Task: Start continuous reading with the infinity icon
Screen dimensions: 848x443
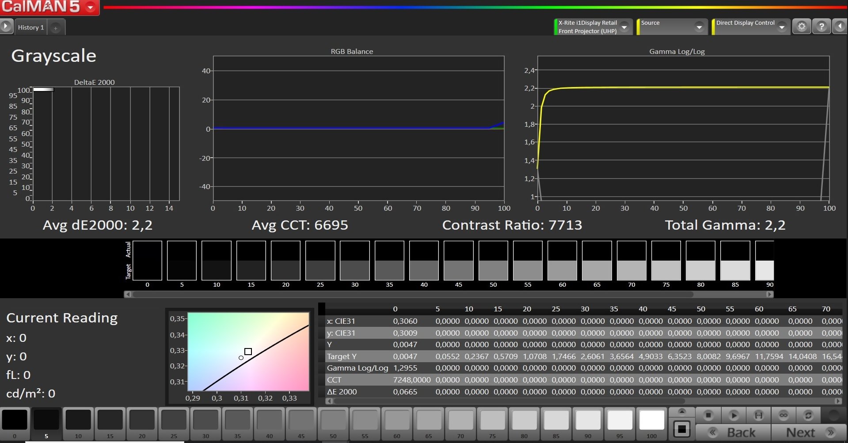Action: point(783,415)
